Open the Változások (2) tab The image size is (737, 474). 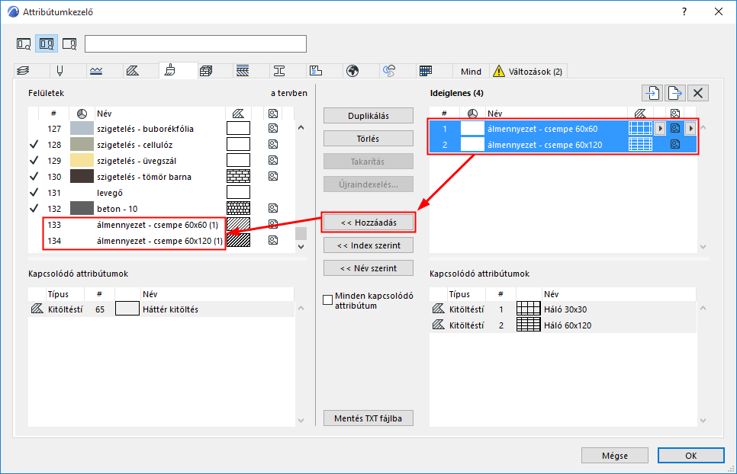528,72
